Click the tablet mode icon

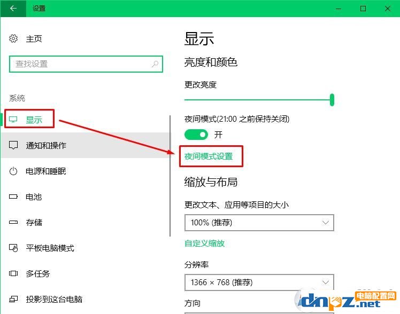(13, 248)
